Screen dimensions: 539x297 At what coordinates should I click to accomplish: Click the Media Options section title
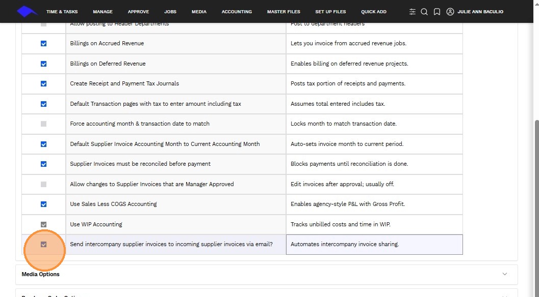point(41,274)
